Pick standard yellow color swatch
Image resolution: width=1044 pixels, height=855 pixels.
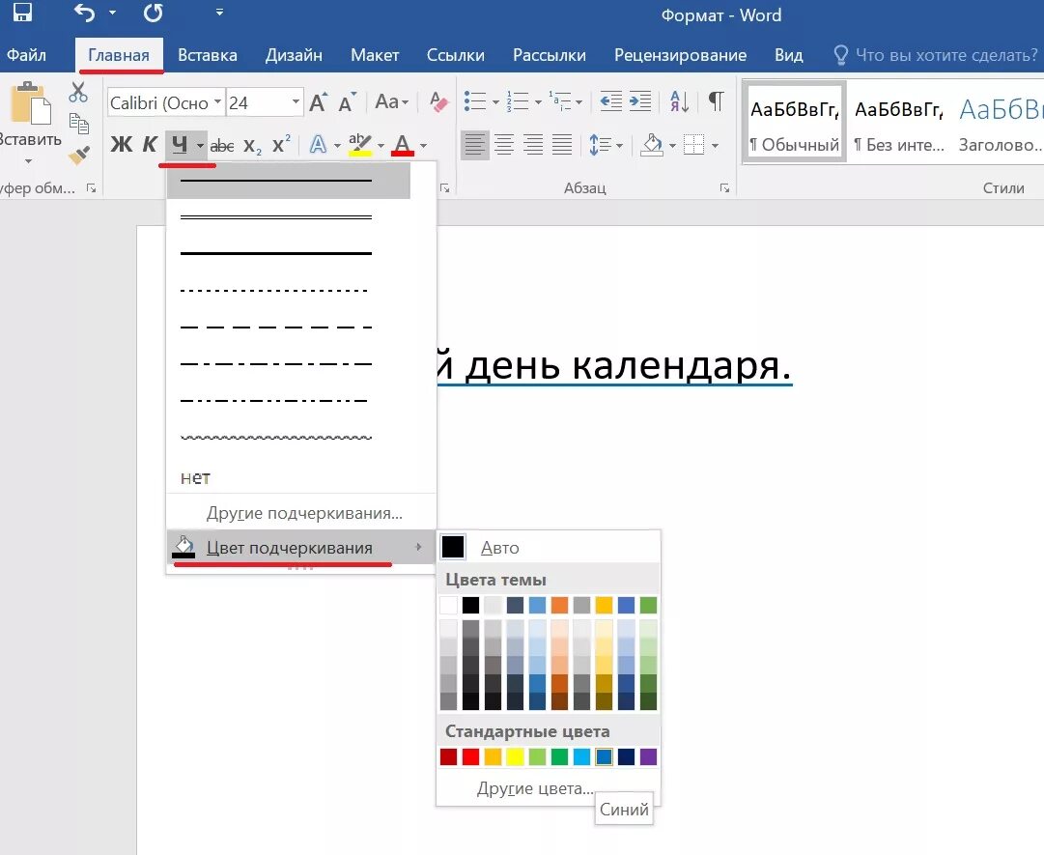[516, 757]
